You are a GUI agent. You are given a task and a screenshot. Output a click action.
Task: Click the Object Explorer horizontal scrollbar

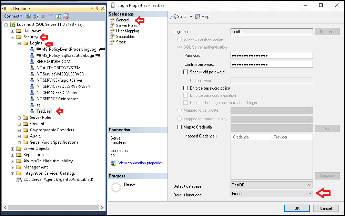[x=53, y=207]
